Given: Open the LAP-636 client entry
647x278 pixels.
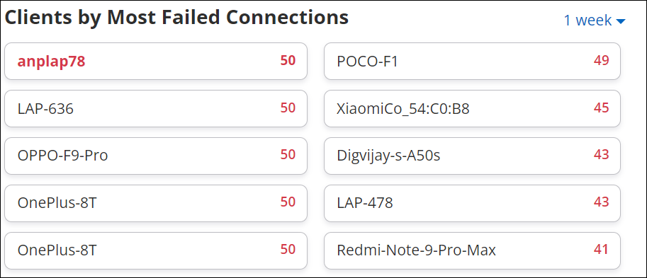Looking at the screenshot, I should [156, 109].
